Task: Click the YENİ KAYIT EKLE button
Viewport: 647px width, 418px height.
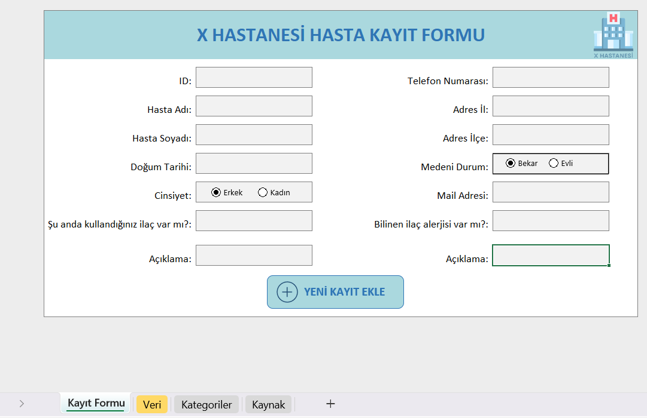Action: pyautogui.click(x=335, y=292)
